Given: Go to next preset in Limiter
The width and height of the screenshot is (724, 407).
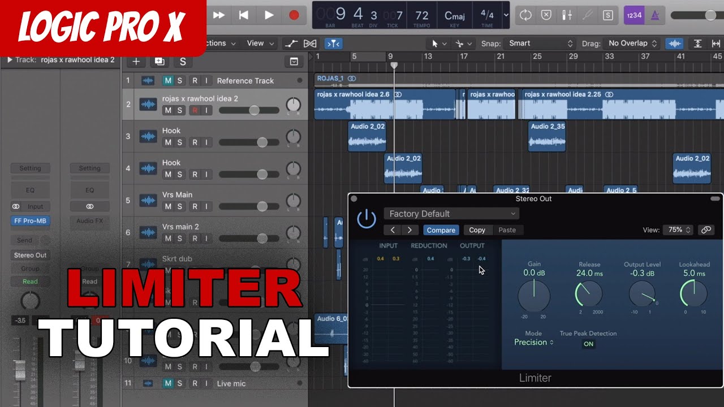Looking at the screenshot, I should 410,230.
